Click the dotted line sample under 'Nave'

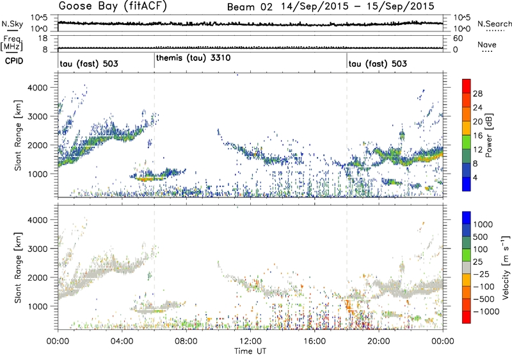pos(487,51)
